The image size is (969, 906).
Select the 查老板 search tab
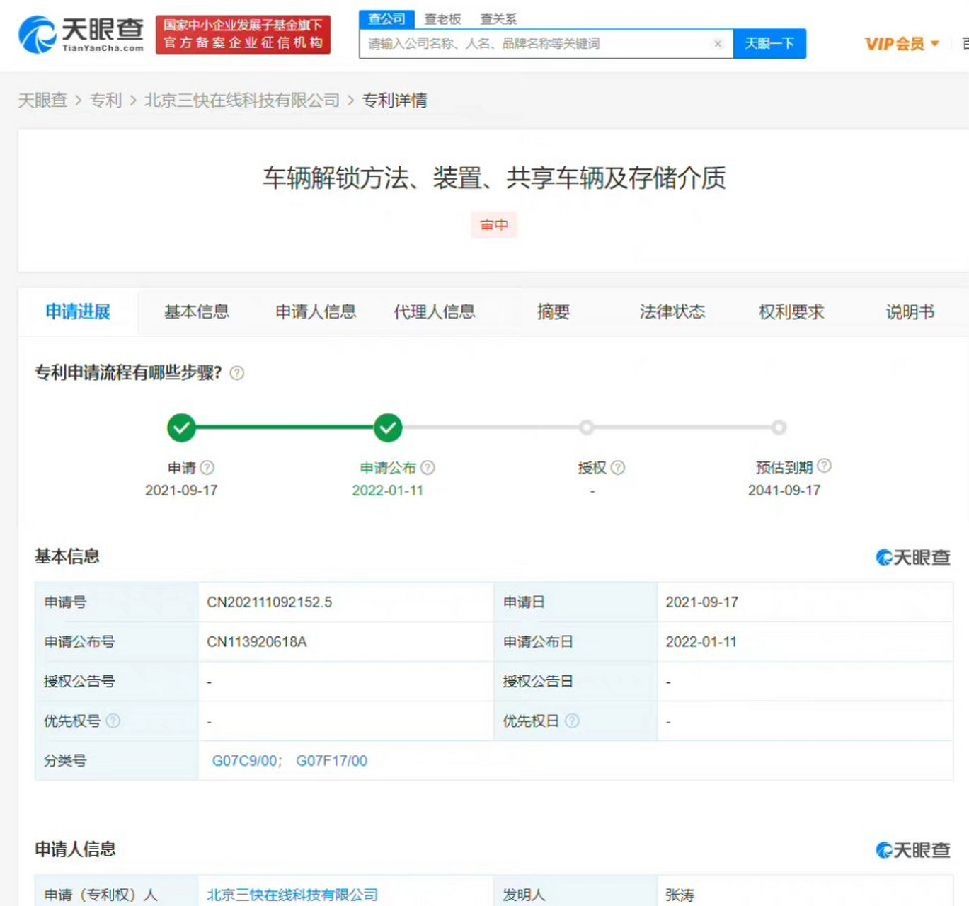click(442, 19)
